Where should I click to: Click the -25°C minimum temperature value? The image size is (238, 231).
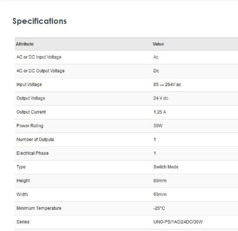click(159, 208)
